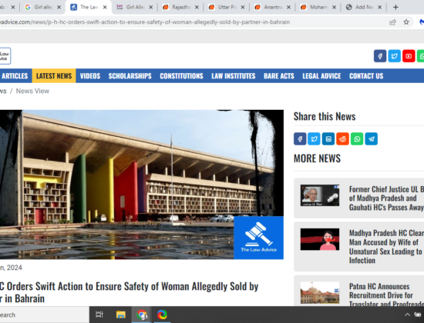Image resolution: width=424 pixels, height=323 pixels.
Task: Open File Explorer from the taskbar
Action: click(121, 315)
